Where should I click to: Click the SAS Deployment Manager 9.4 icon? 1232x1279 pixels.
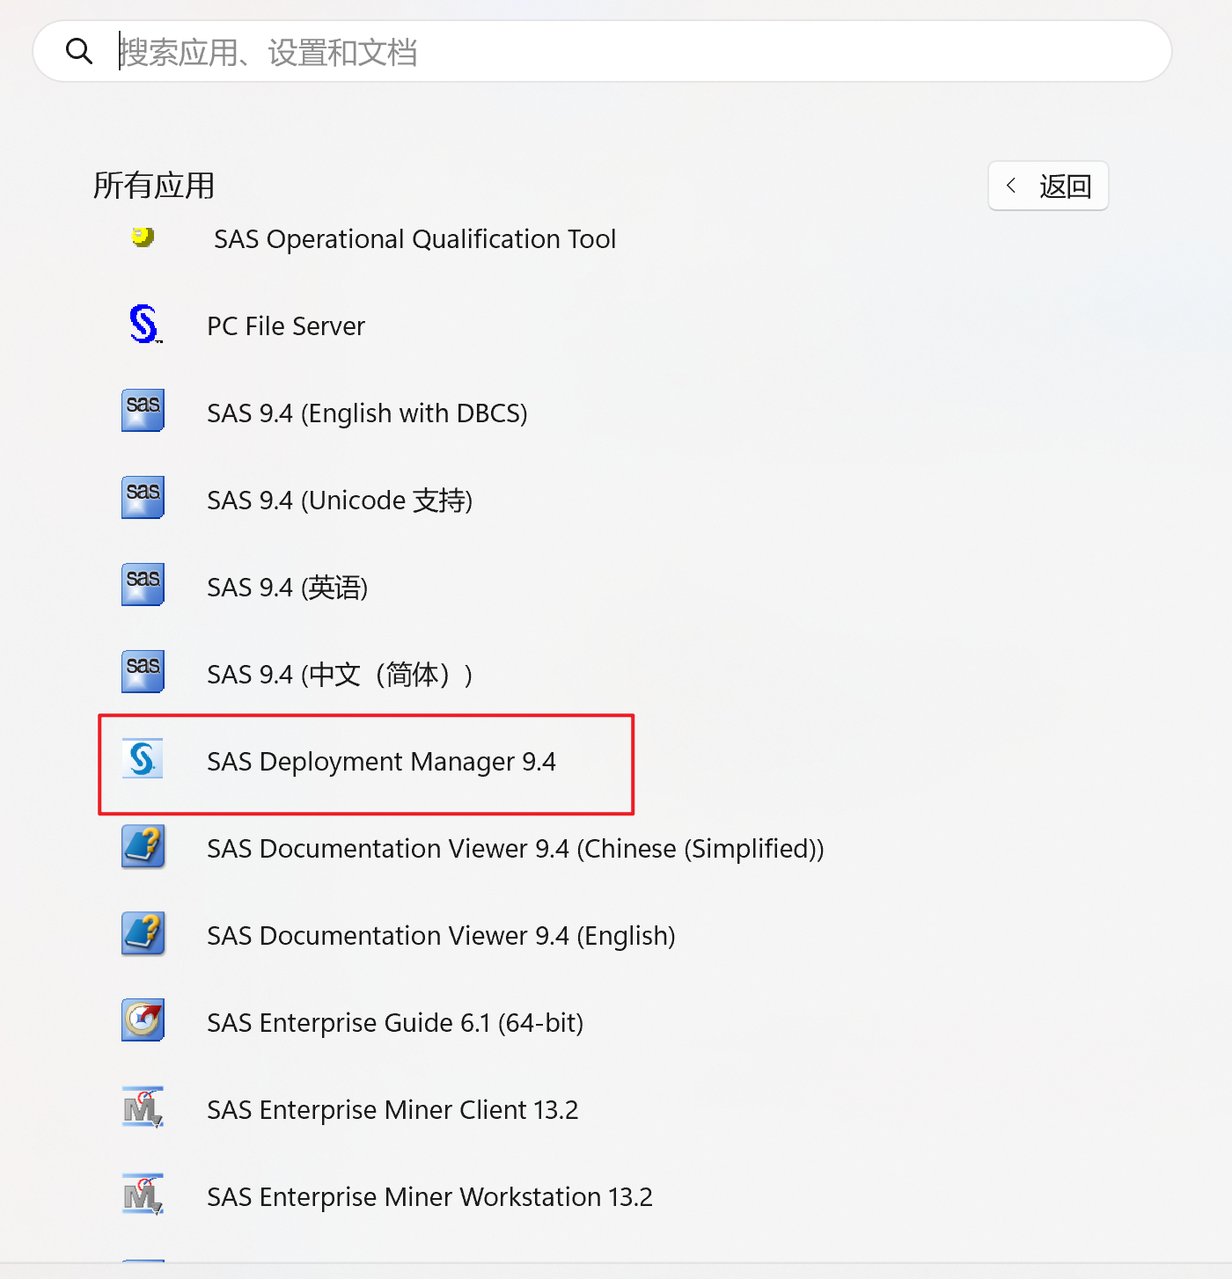click(x=143, y=758)
